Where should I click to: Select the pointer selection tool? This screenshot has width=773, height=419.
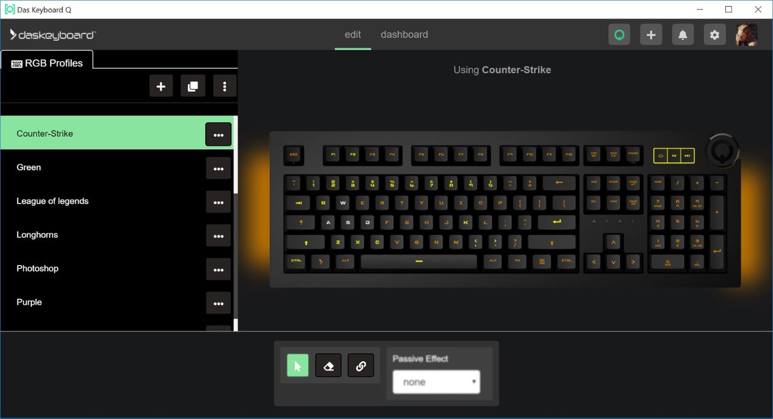click(298, 365)
